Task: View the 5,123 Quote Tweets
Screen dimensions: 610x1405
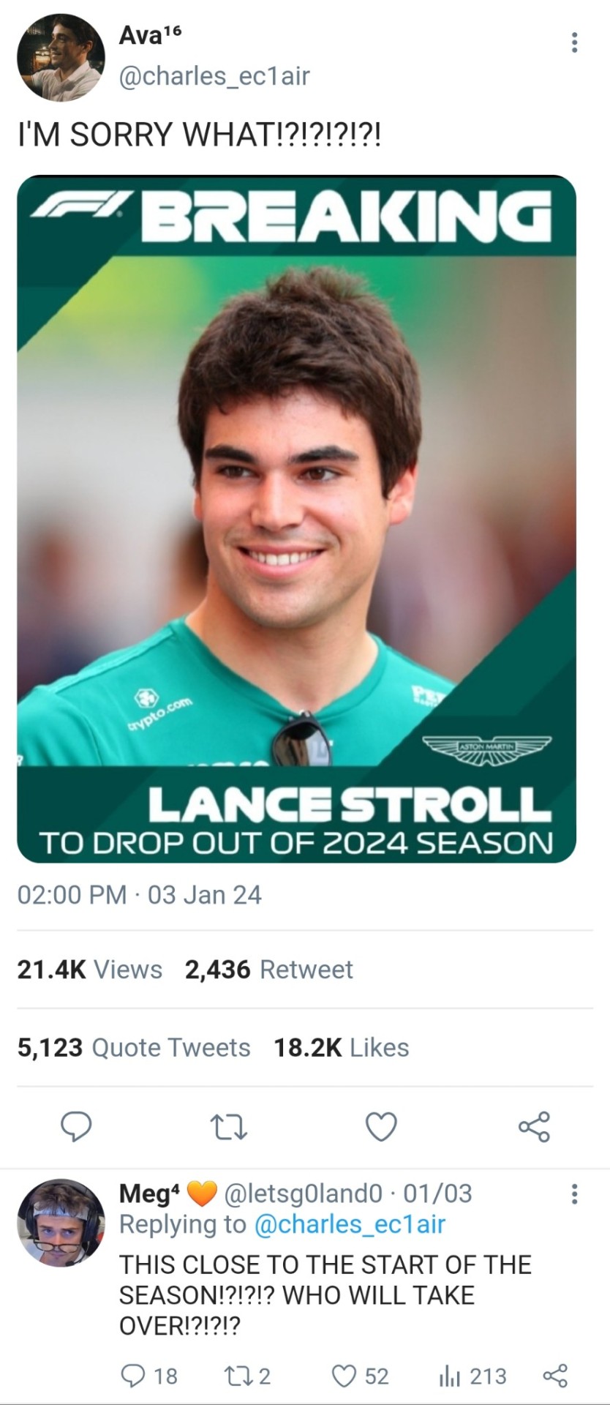Action: tap(134, 1048)
